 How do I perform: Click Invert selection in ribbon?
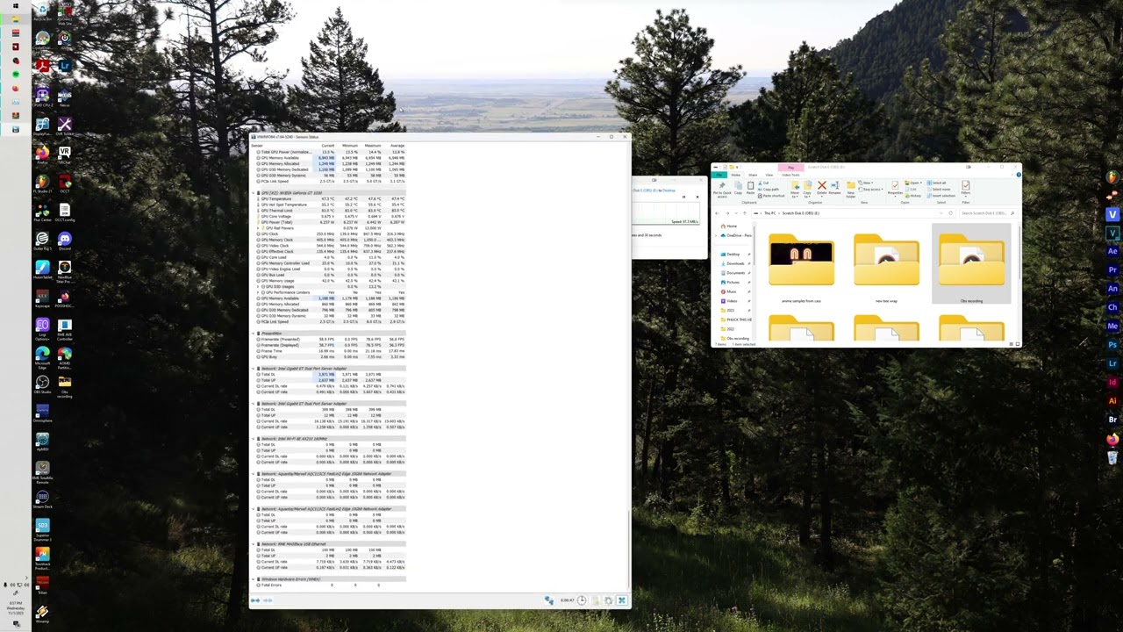[x=942, y=195]
